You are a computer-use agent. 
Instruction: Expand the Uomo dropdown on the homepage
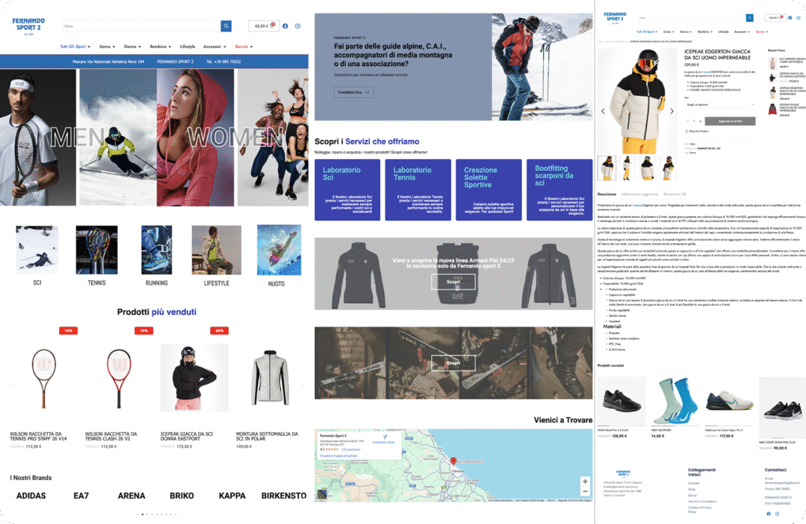pyautogui.click(x=107, y=46)
